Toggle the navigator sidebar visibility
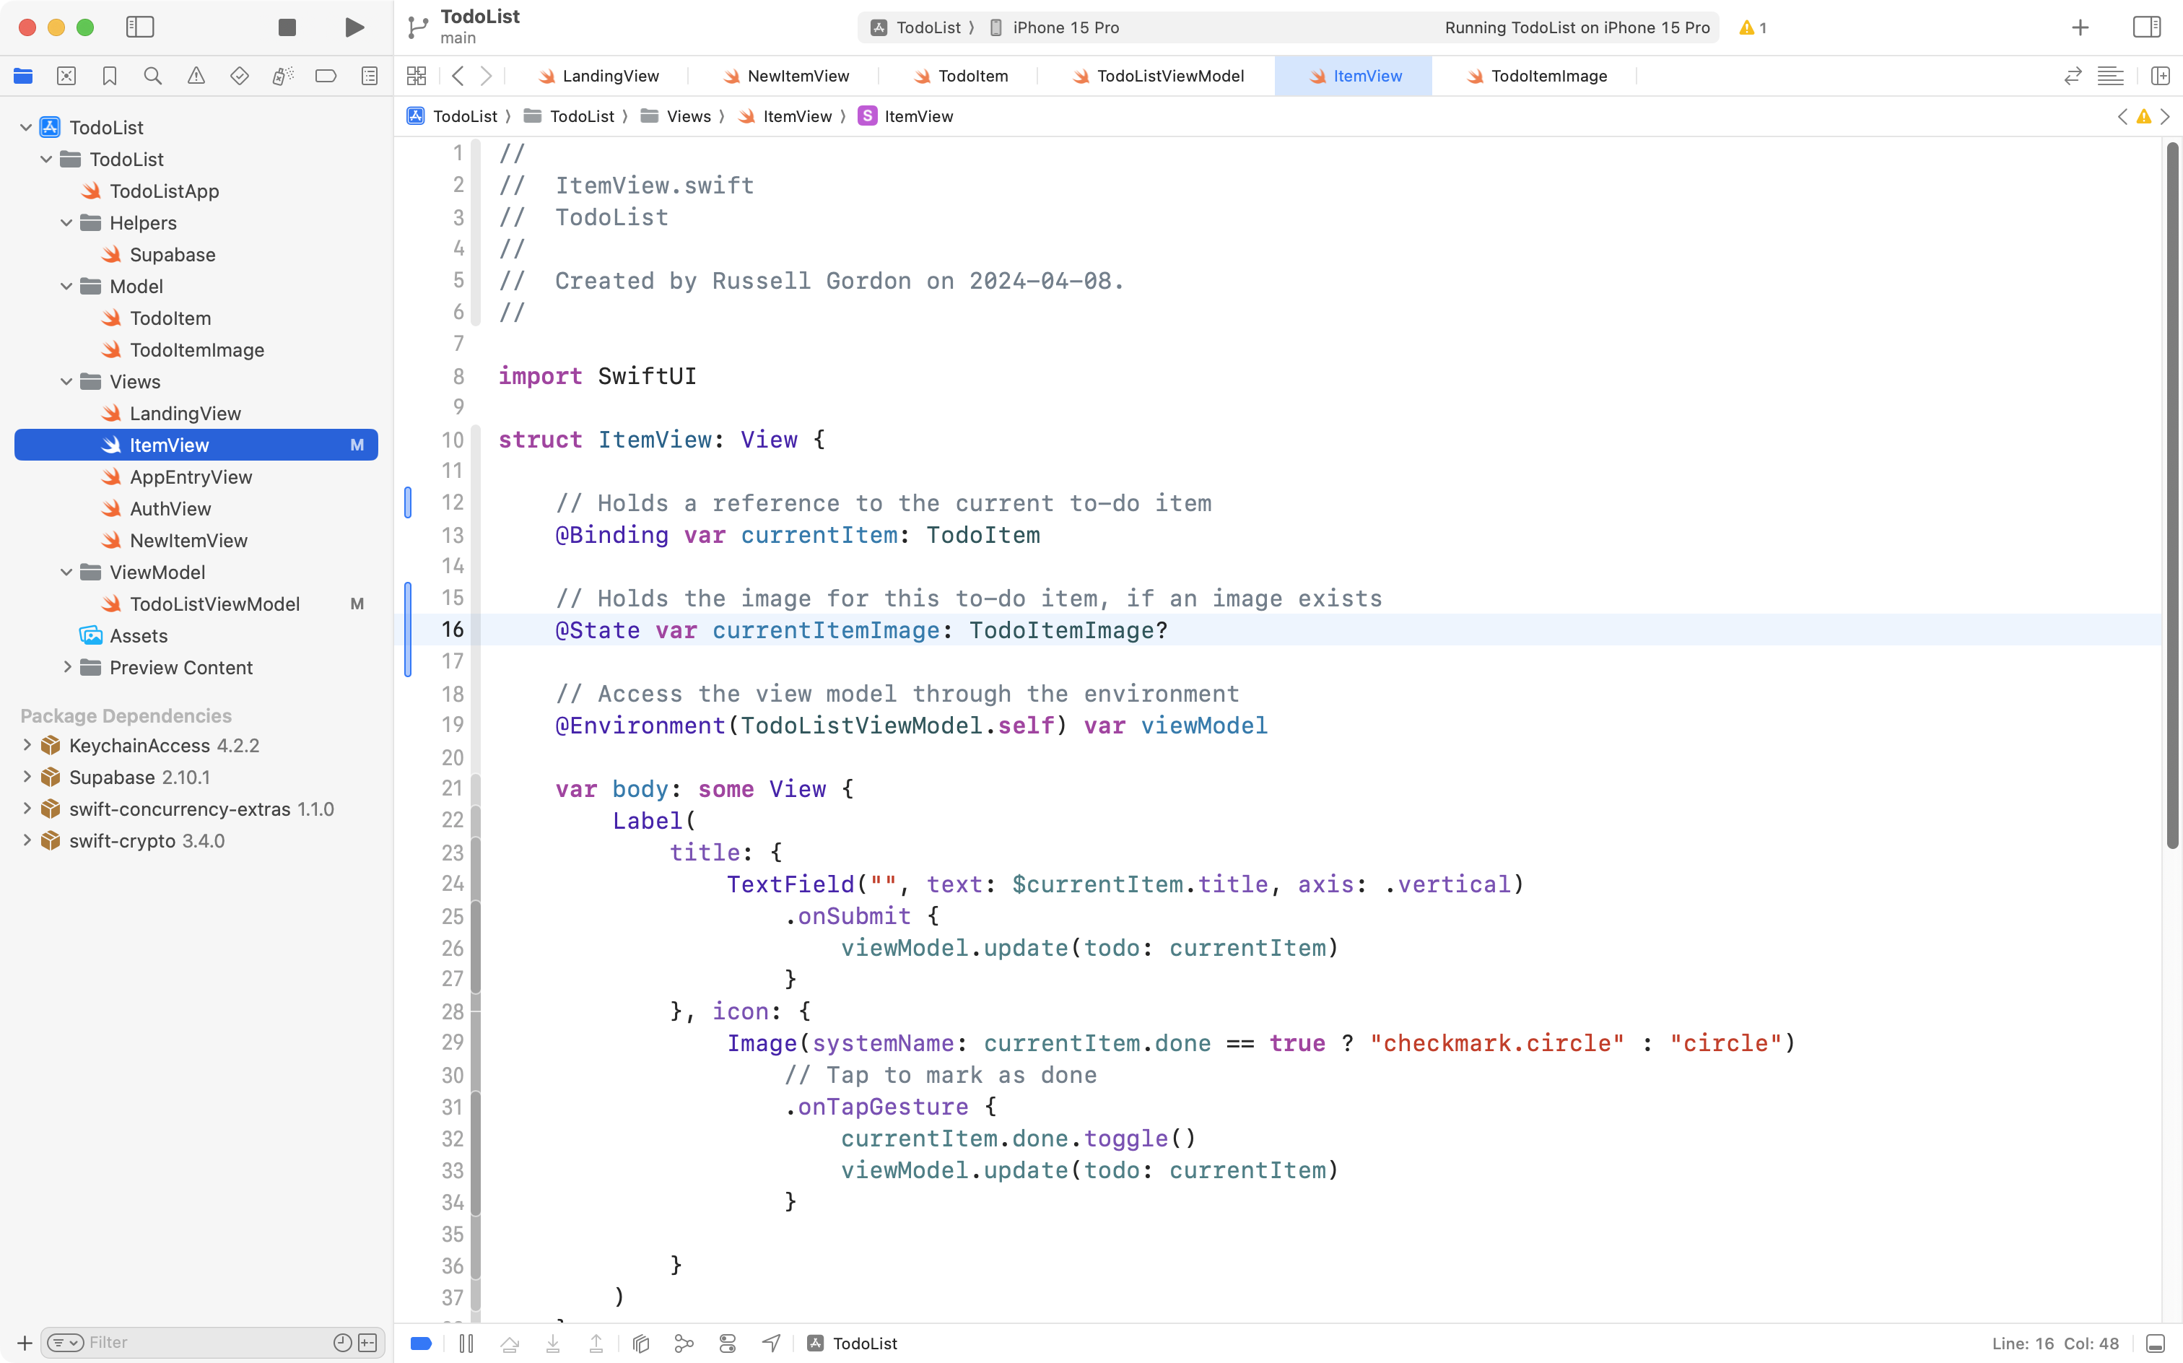Image resolution: width=2183 pixels, height=1363 pixels. [141, 27]
